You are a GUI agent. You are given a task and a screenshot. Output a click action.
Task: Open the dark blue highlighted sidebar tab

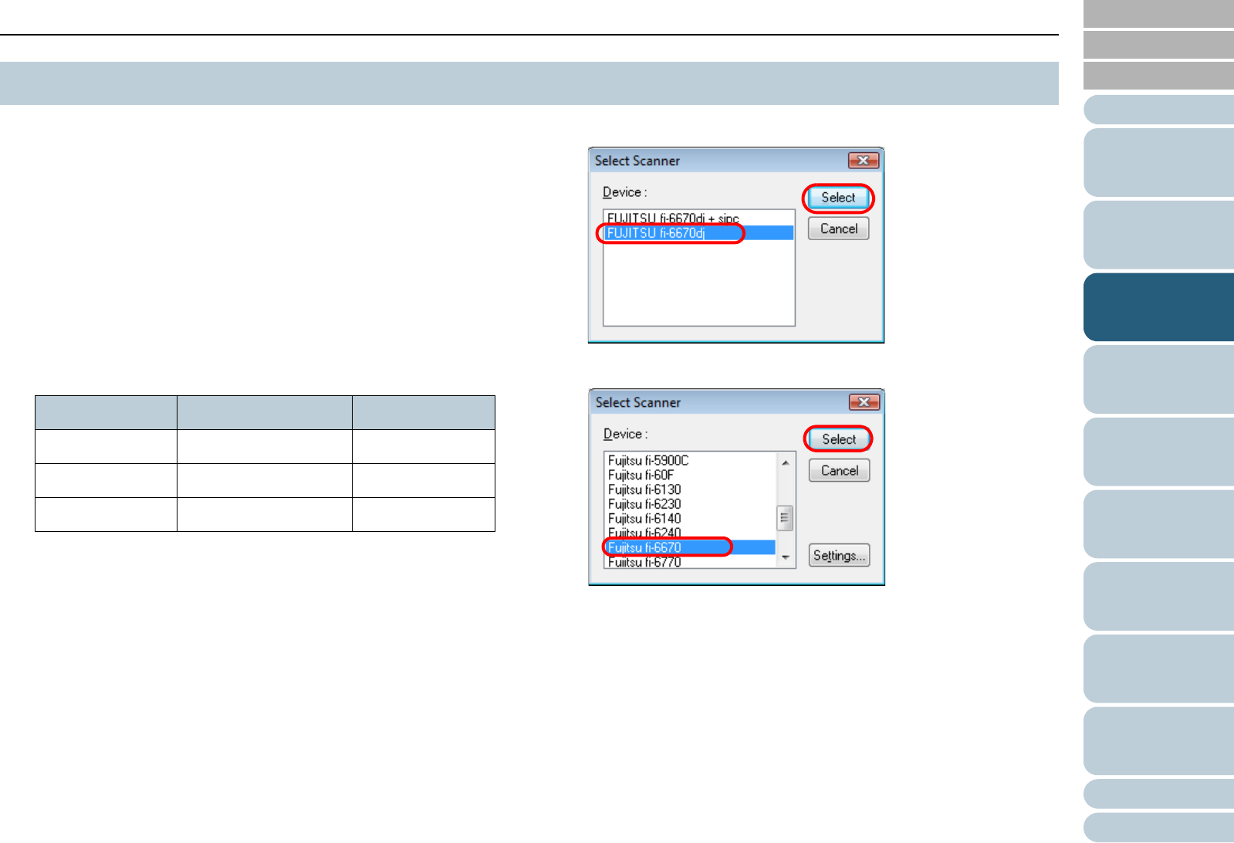click(x=1158, y=307)
